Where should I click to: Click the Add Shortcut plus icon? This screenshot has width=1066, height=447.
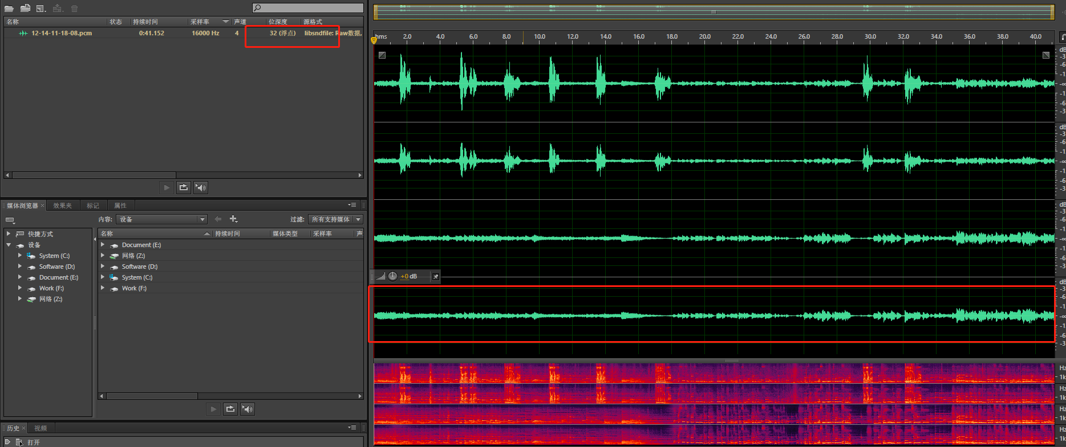point(233,219)
